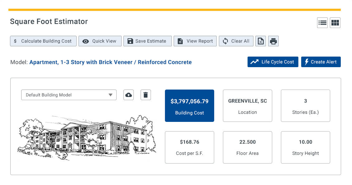Screen dimensions: 352x185
Task: Open Life Cycle Cost
Action: coord(273,62)
